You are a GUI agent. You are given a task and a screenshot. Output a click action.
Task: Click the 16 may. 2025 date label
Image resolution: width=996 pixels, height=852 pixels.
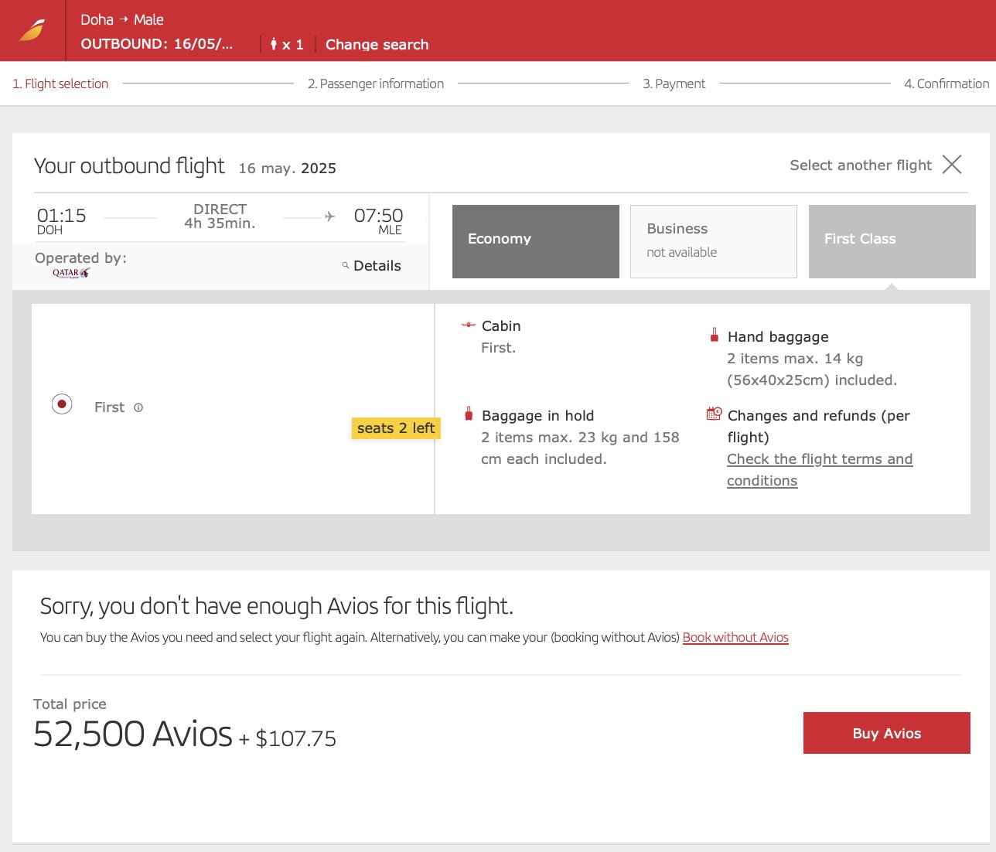(x=287, y=169)
